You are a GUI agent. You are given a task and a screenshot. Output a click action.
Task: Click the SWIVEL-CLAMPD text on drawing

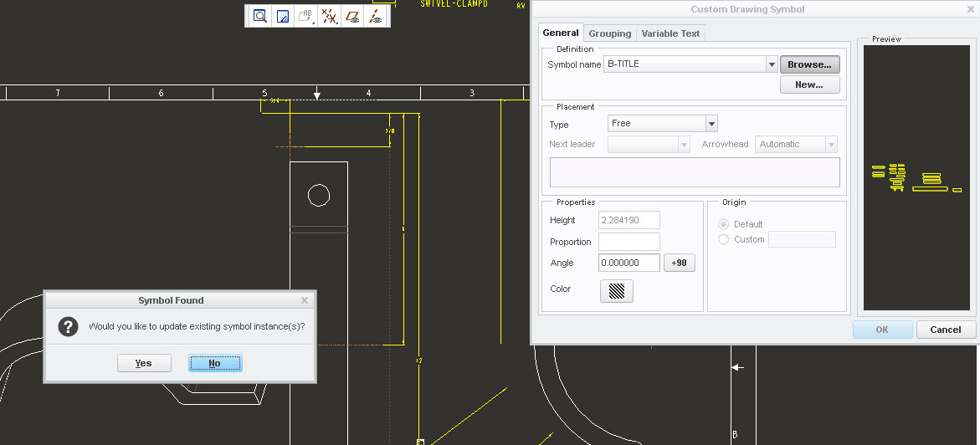tap(454, 3)
